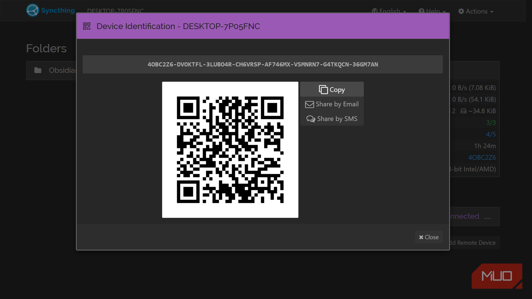The image size is (532, 299).
Task: Click the 1h 24m uptime value
Action: click(485, 146)
